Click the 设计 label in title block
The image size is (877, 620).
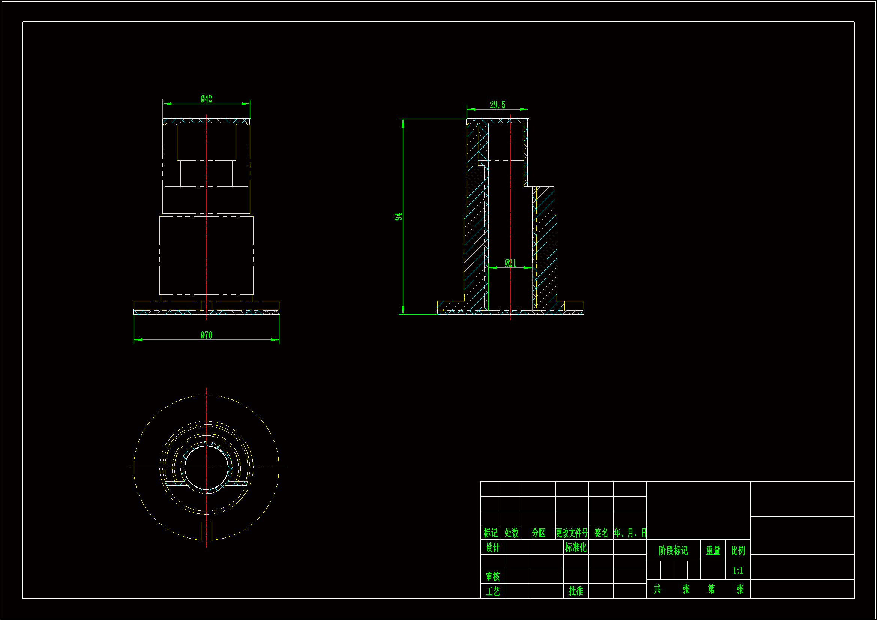click(x=493, y=547)
